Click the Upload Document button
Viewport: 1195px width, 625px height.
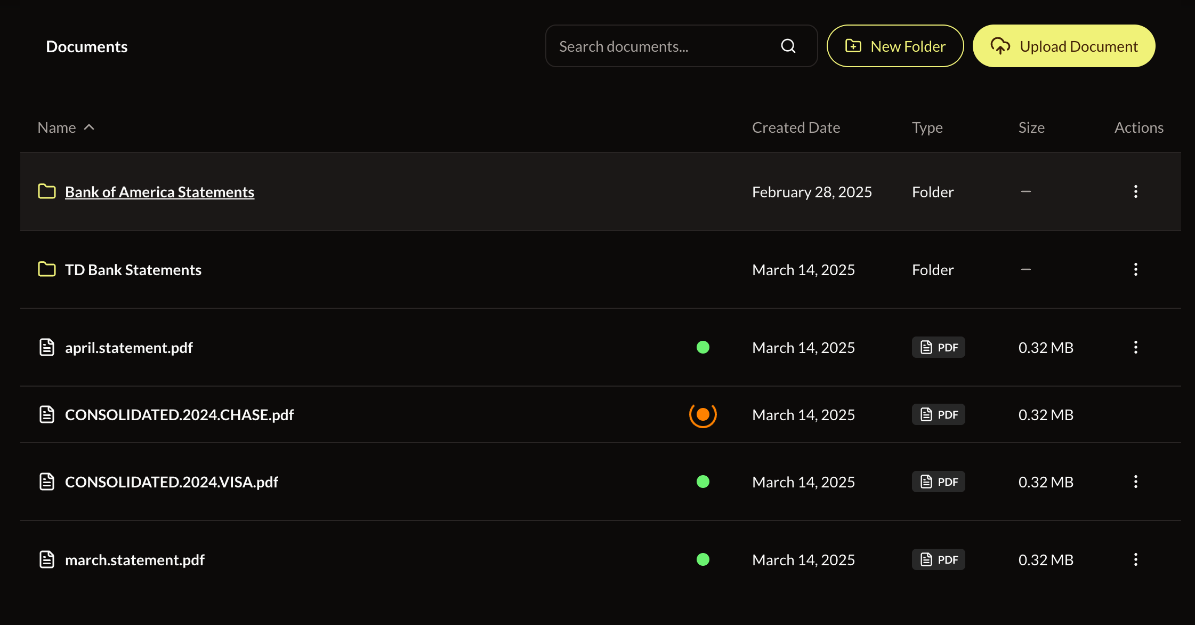click(x=1063, y=46)
